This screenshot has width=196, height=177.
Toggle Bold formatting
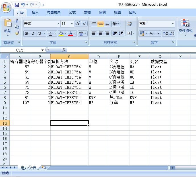[x=26, y=34]
